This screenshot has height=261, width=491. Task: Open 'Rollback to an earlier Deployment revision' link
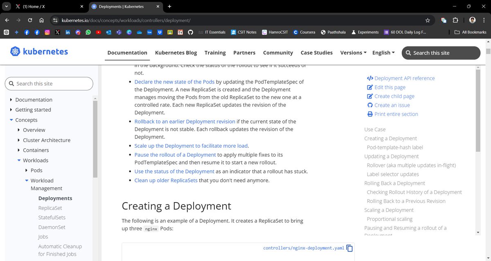185,122
